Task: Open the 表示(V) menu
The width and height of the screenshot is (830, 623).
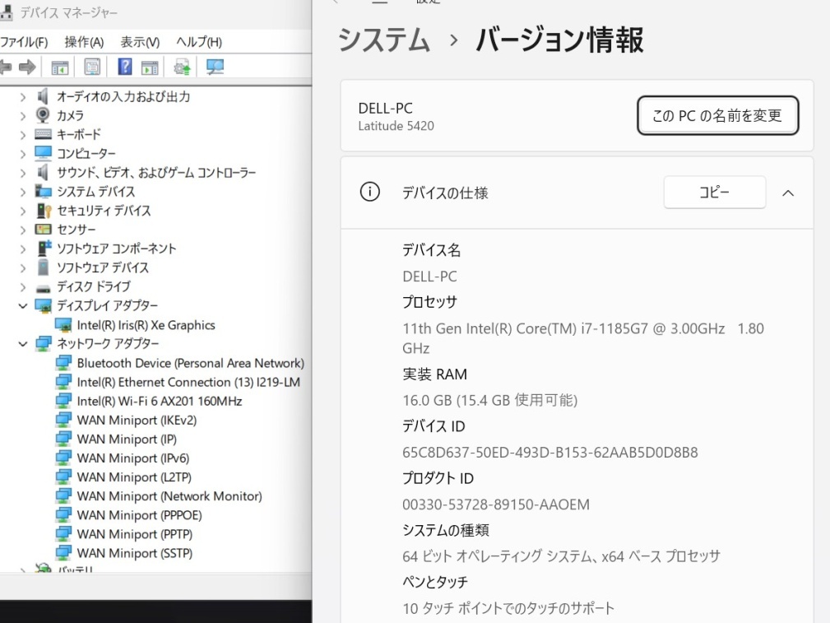Action: (140, 42)
